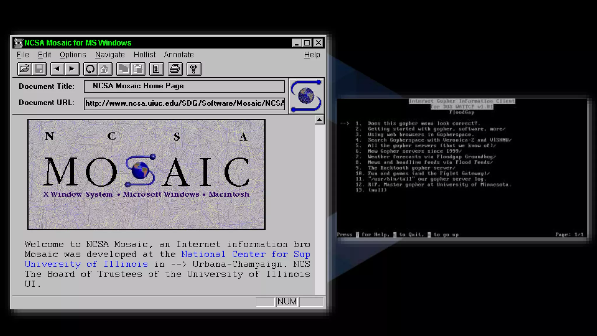Click the Save floppy disk icon
The width and height of the screenshot is (597, 336).
click(x=39, y=69)
